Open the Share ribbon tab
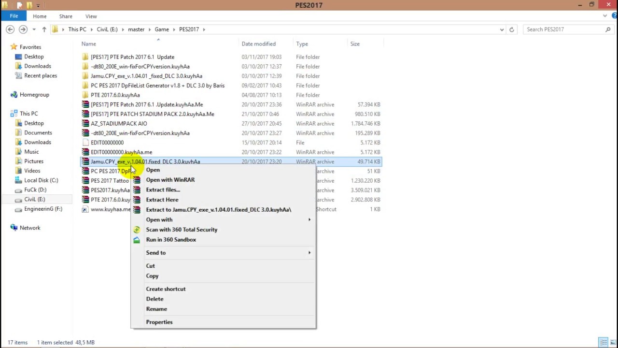618x348 pixels. (66, 16)
